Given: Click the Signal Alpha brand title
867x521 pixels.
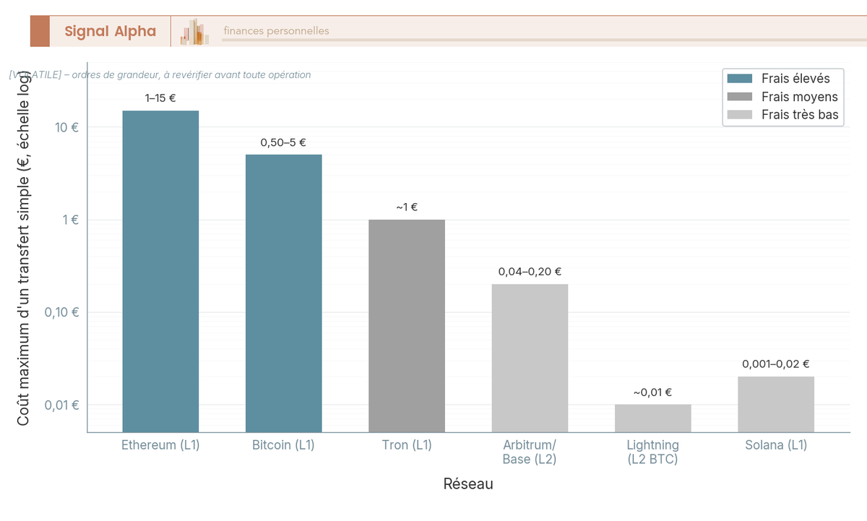Looking at the screenshot, I should click(x=110, y=31).
